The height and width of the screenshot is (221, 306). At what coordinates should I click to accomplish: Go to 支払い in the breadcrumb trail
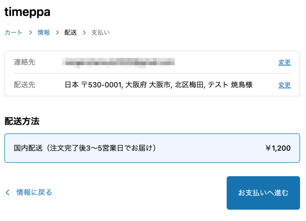tap(100, 32)
